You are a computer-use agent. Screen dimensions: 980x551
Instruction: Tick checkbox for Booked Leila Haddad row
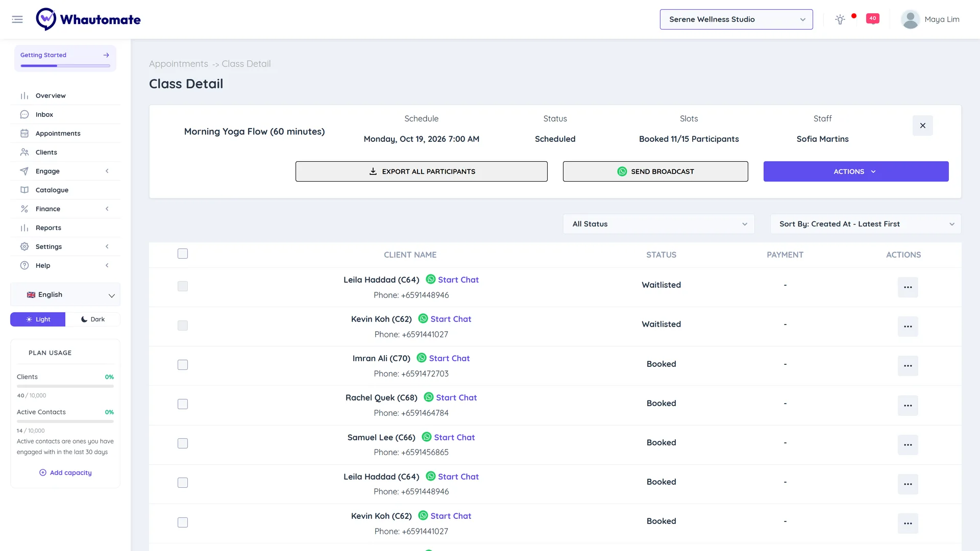pos(183,483)
